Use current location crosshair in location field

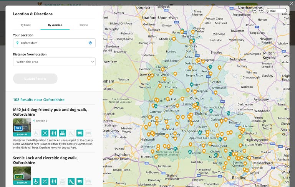coord(90,43)
